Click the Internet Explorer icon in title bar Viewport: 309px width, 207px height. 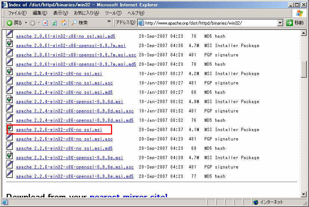pyautogui.click(x=5, y=4)
